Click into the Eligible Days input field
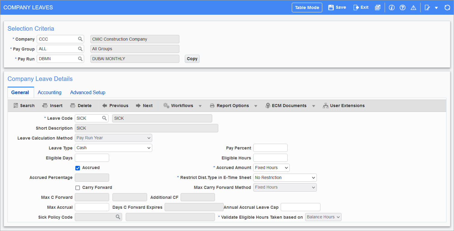 point(92,158)
